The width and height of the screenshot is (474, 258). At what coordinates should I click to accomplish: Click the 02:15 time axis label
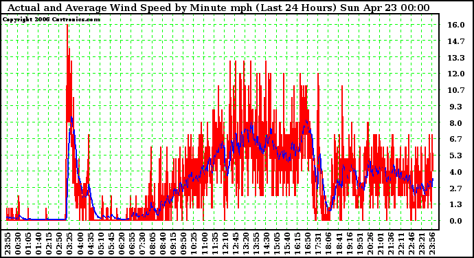tap(48, 244)
